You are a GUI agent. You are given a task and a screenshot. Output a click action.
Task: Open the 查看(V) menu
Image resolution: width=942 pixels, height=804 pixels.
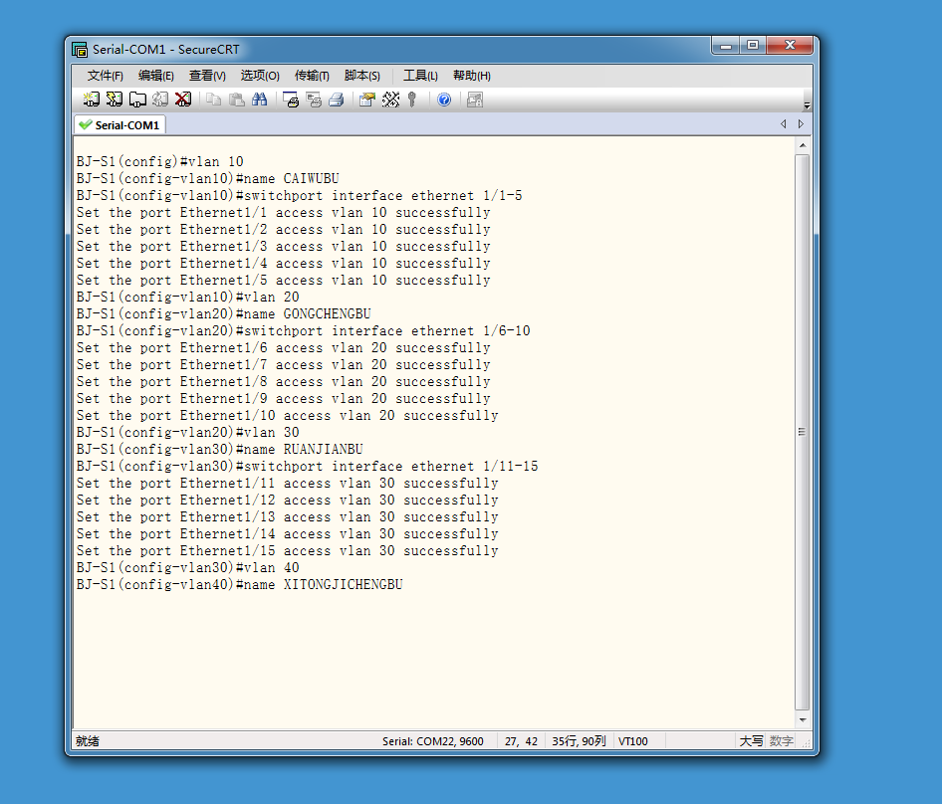pos(207,76)
